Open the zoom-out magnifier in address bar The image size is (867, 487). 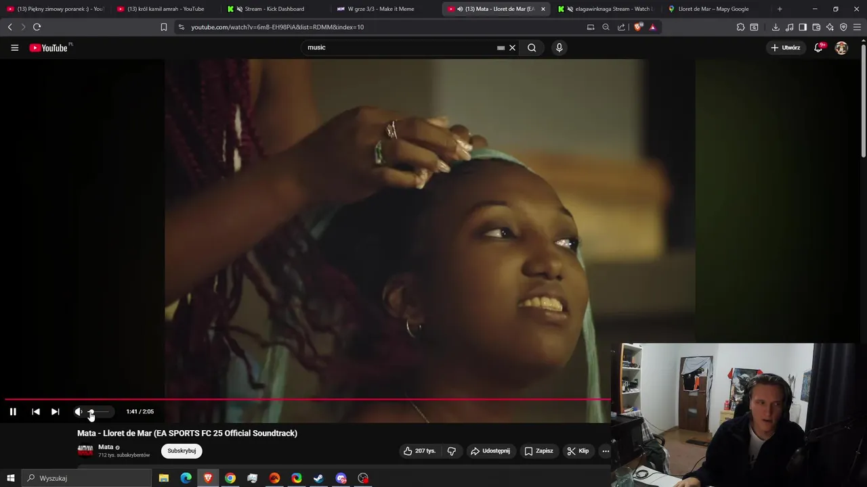(x=606, y=27)
